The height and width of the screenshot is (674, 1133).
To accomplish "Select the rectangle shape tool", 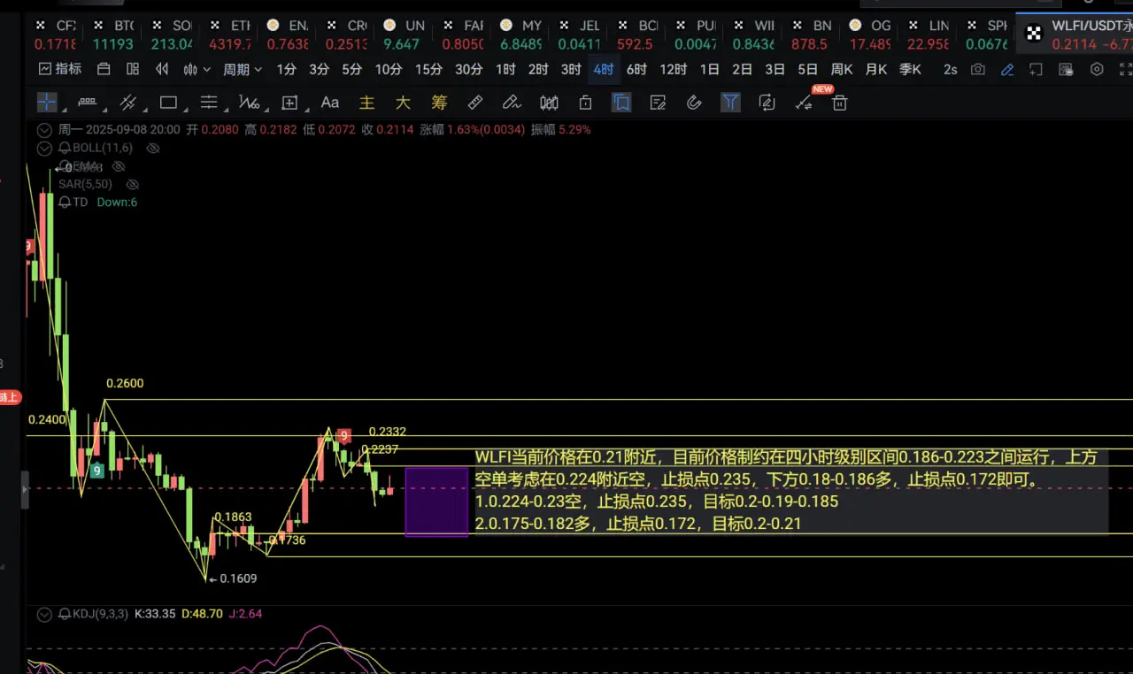I will pyautogui.click(x=168, y=103).
